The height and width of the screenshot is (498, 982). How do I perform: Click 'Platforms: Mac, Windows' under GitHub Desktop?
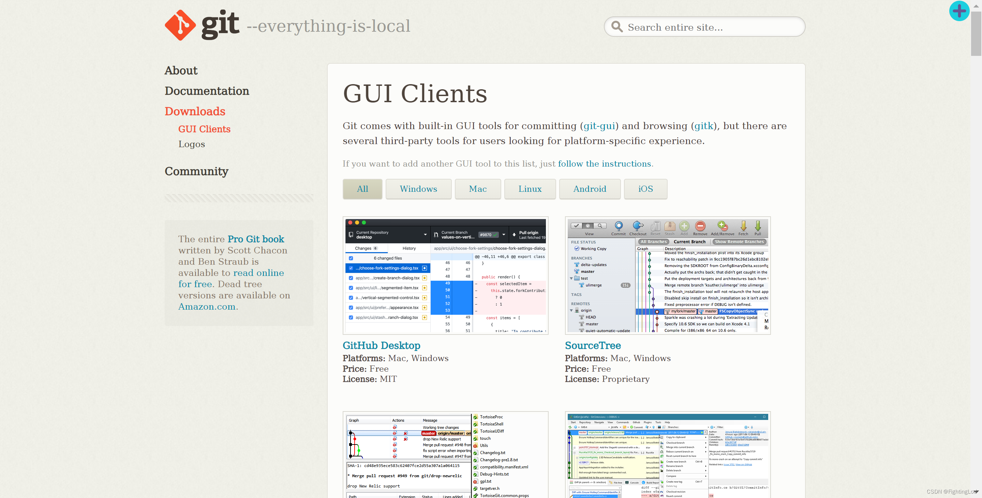[x=396, y=358]
